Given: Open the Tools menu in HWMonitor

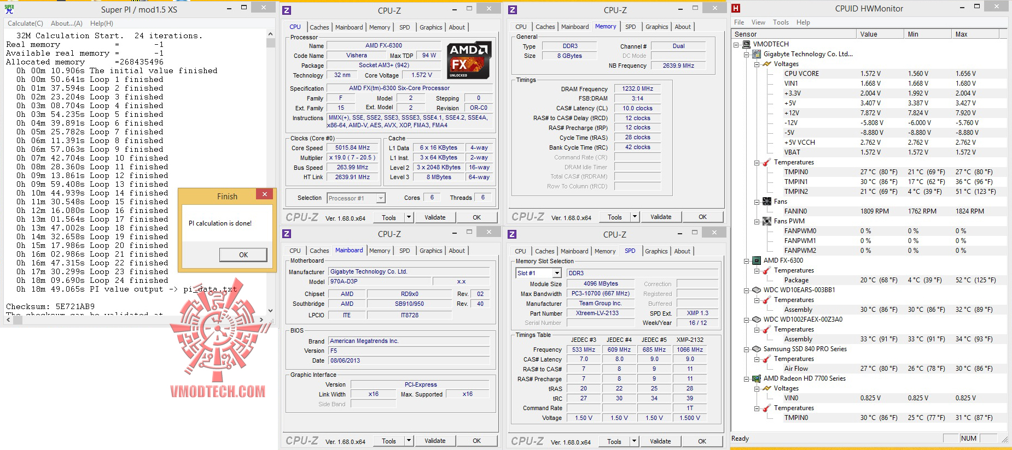Looking at the screenshot, I should click(781, 22).
